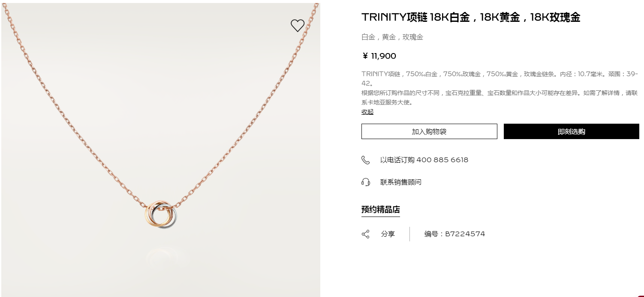Image resolution: width=644 pixels, height=297 pixels.
Task: Click the three-ring Trinity pendant in photo
Action: pos(160,214)
